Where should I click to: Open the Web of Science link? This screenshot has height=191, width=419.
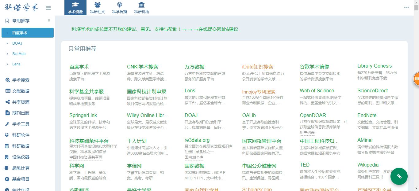pyautogui.click(x=317, y=90)
